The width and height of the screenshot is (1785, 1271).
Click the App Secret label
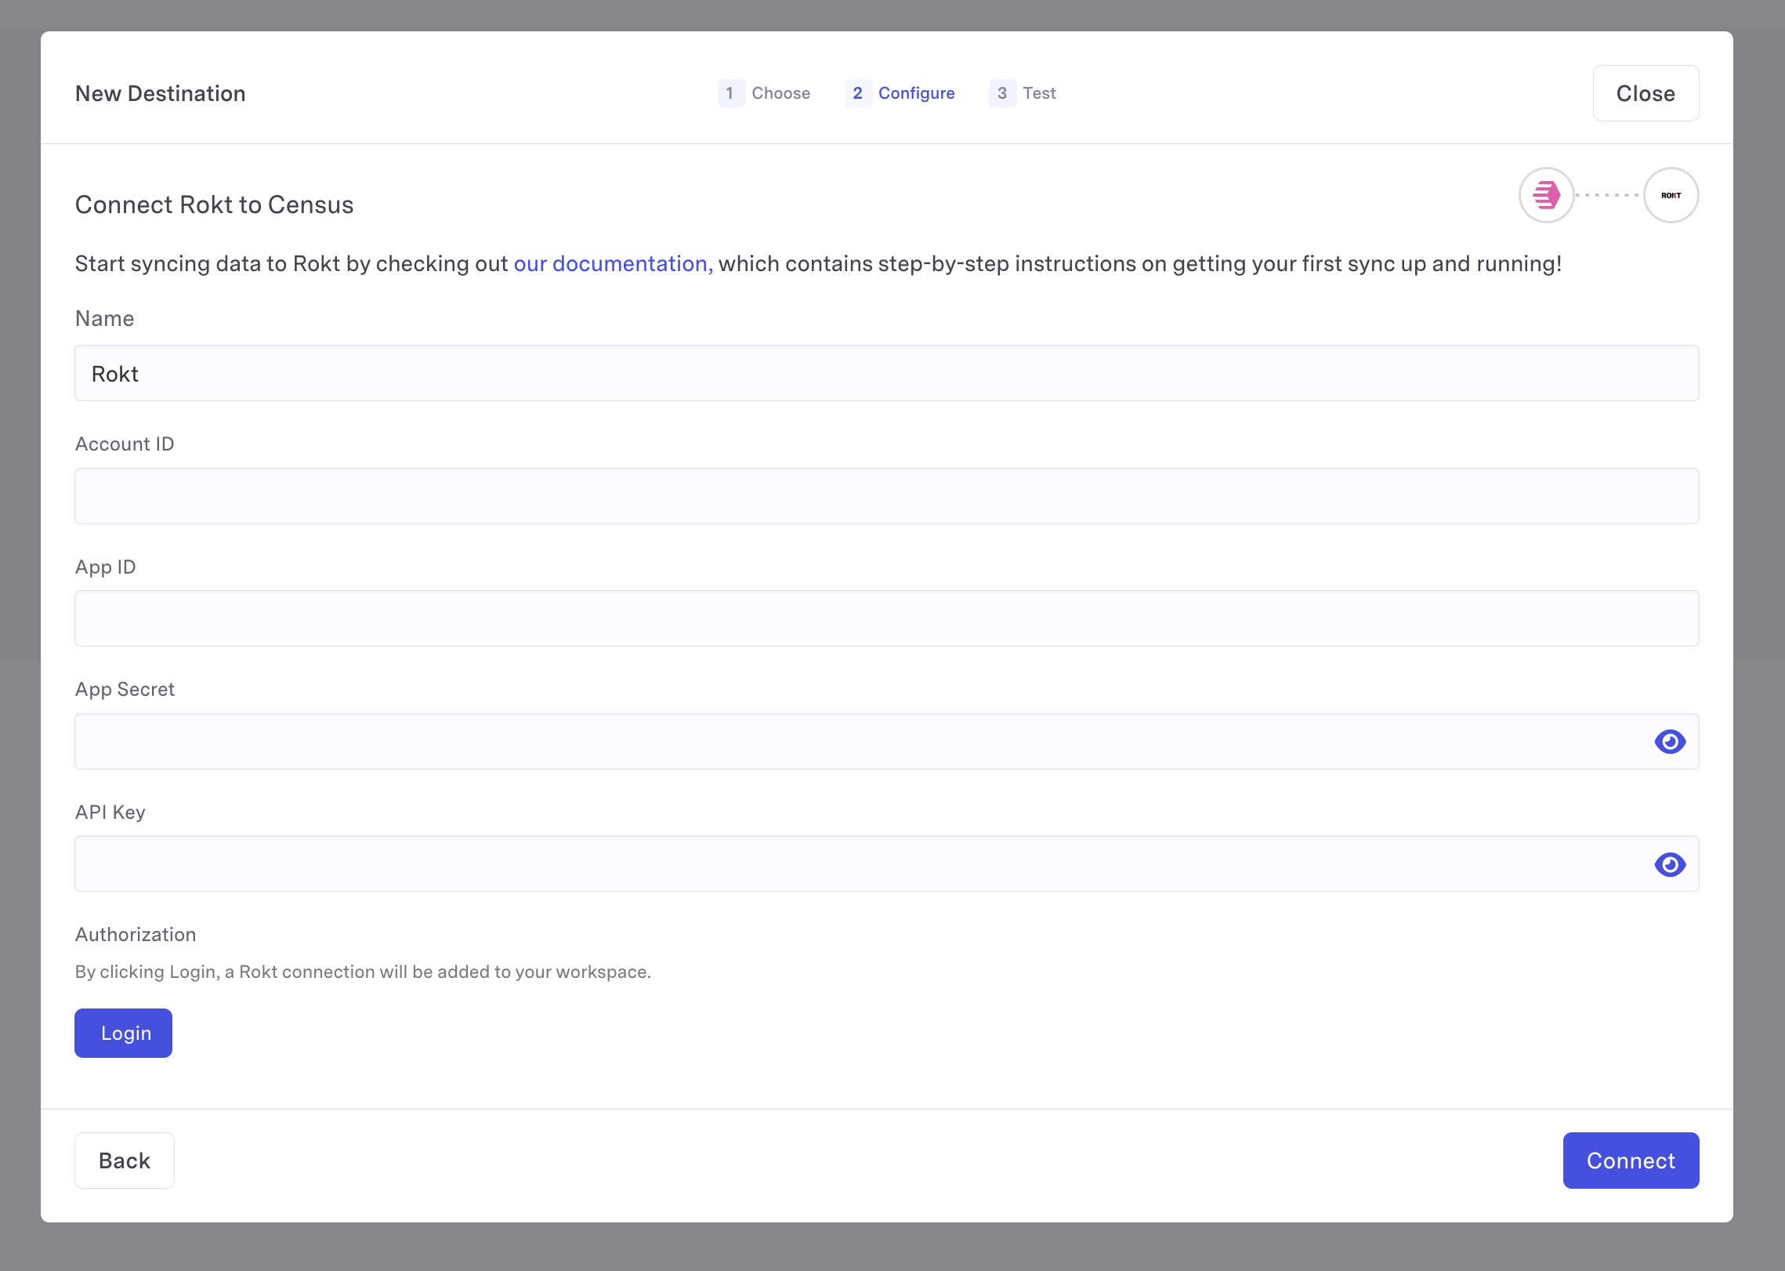[125, 689]
